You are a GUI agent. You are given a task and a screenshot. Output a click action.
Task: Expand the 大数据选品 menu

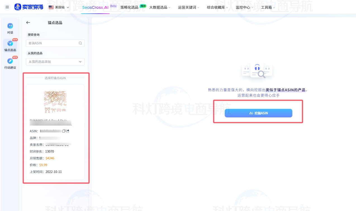pos(160,7)
